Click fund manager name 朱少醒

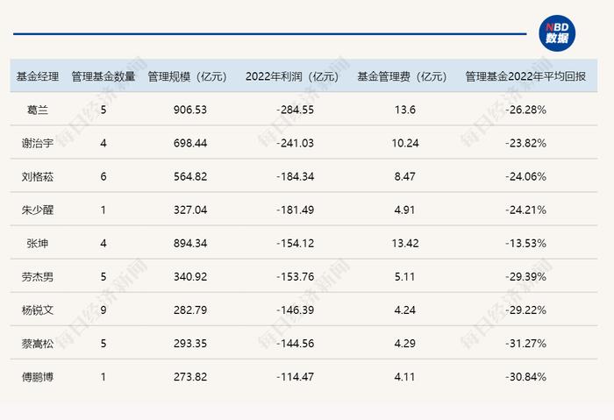38,210
